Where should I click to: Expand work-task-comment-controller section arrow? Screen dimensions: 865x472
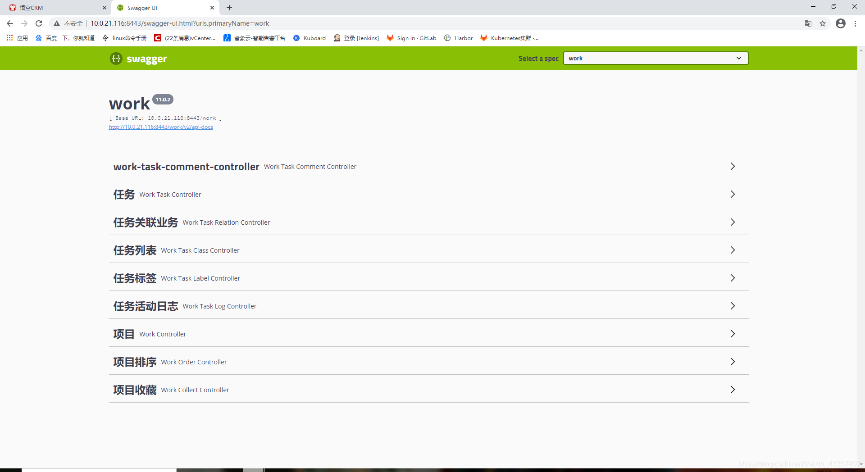(x=733, y=166)
